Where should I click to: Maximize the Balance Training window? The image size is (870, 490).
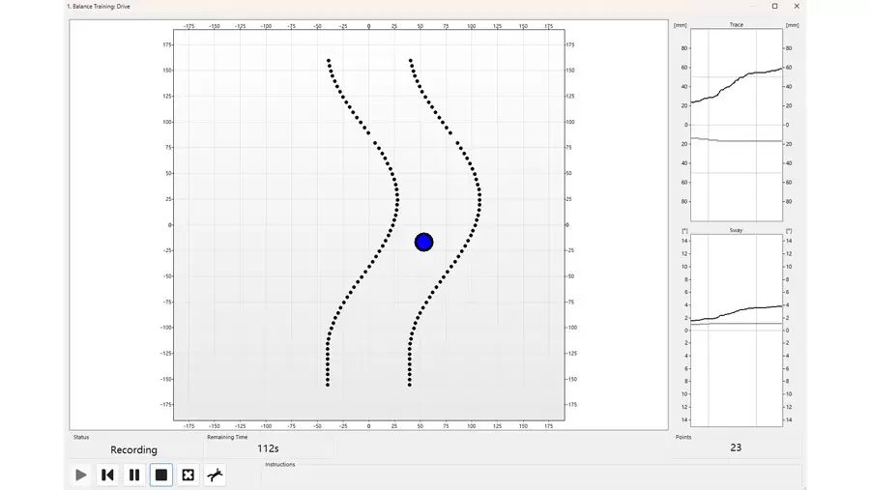coord(774,6)
